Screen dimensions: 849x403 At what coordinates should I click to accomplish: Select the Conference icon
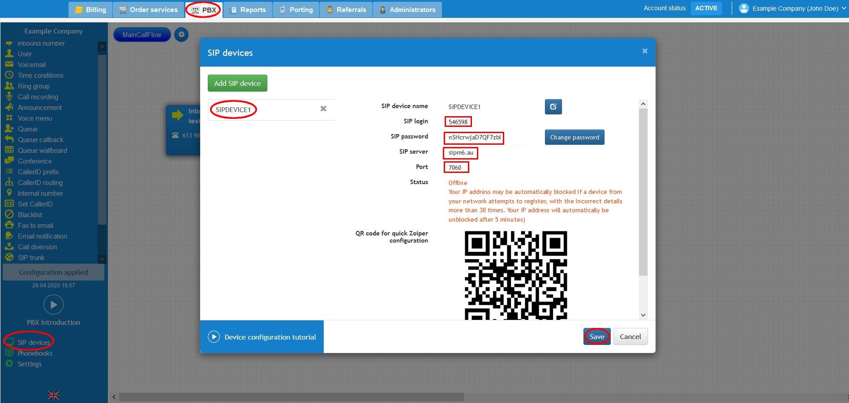click(x=9, y=161)
